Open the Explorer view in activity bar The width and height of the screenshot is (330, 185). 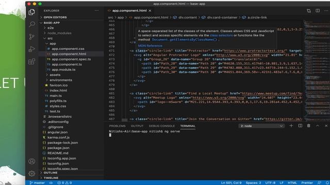[x=32, y=12]
